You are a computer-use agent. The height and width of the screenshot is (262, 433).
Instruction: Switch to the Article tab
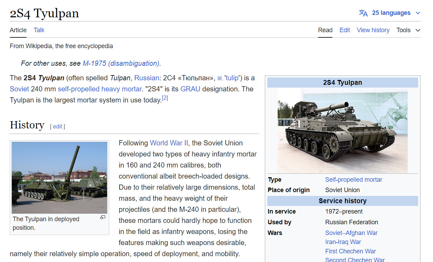18,30
